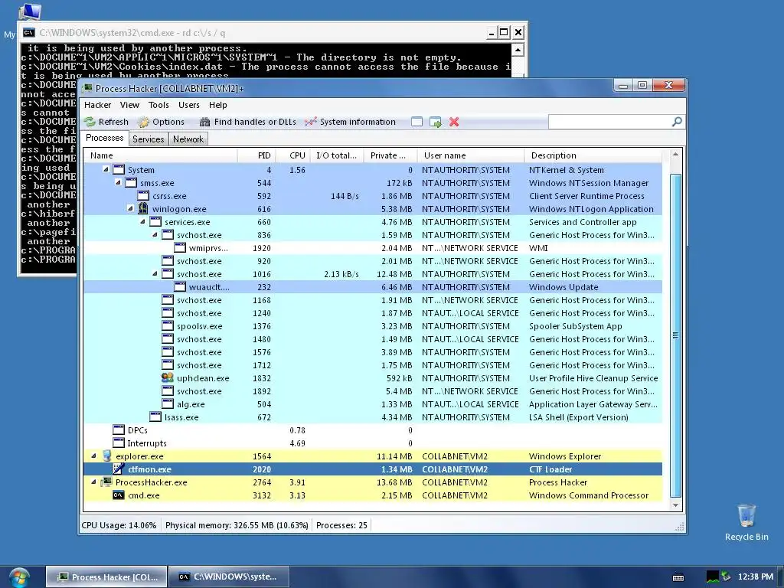Sort by the PID column header
Image resolution: width=784 pixels, height=588 pixels.
click(x=256, y=155)
